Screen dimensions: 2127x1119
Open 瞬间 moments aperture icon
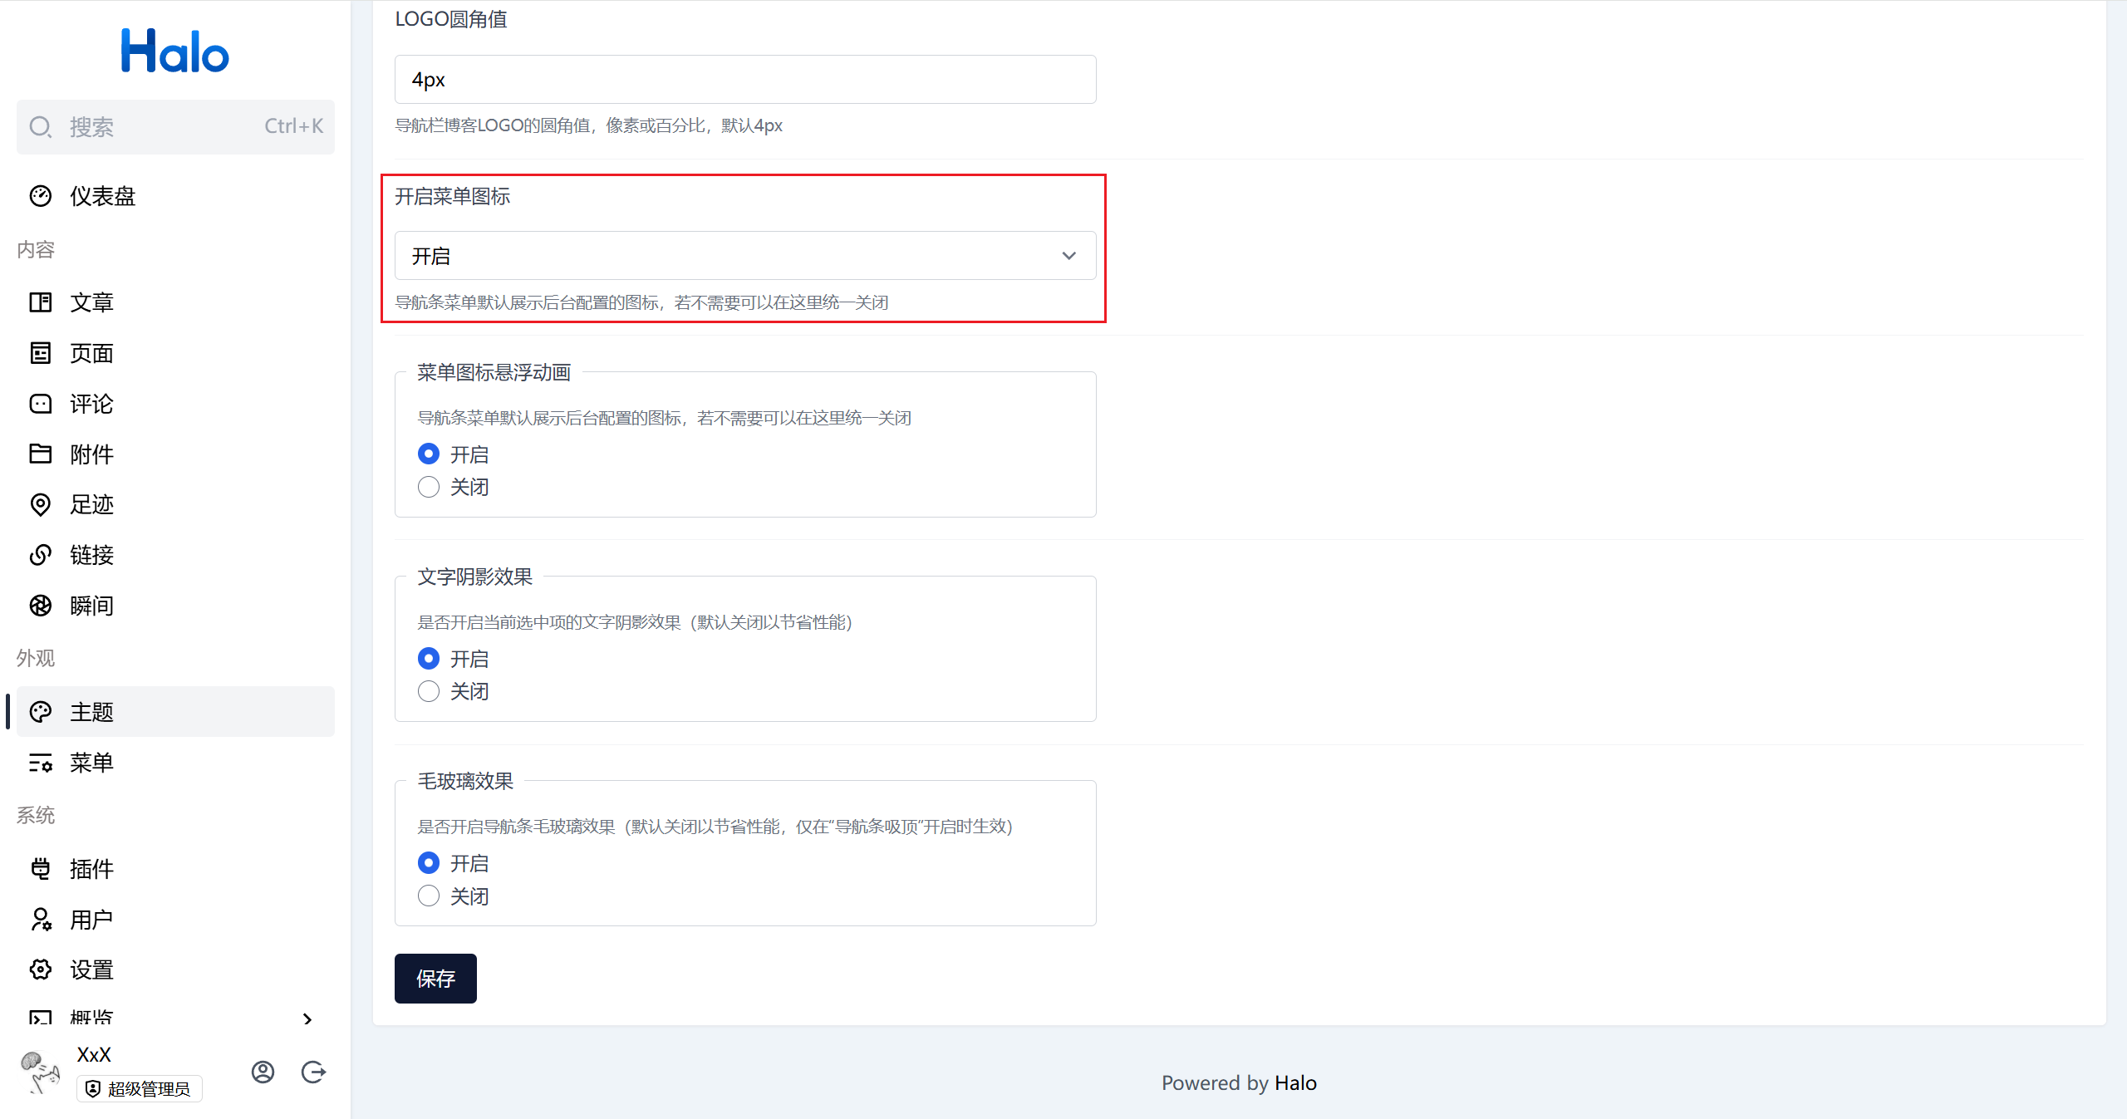click(41, 606)
